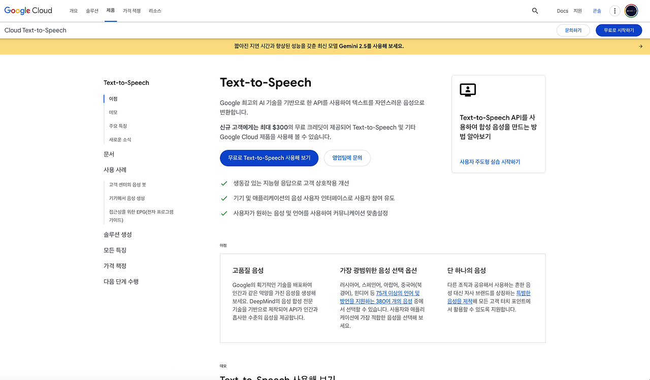Open the Gemini 2.5 announcement banner text

[319, 46]
